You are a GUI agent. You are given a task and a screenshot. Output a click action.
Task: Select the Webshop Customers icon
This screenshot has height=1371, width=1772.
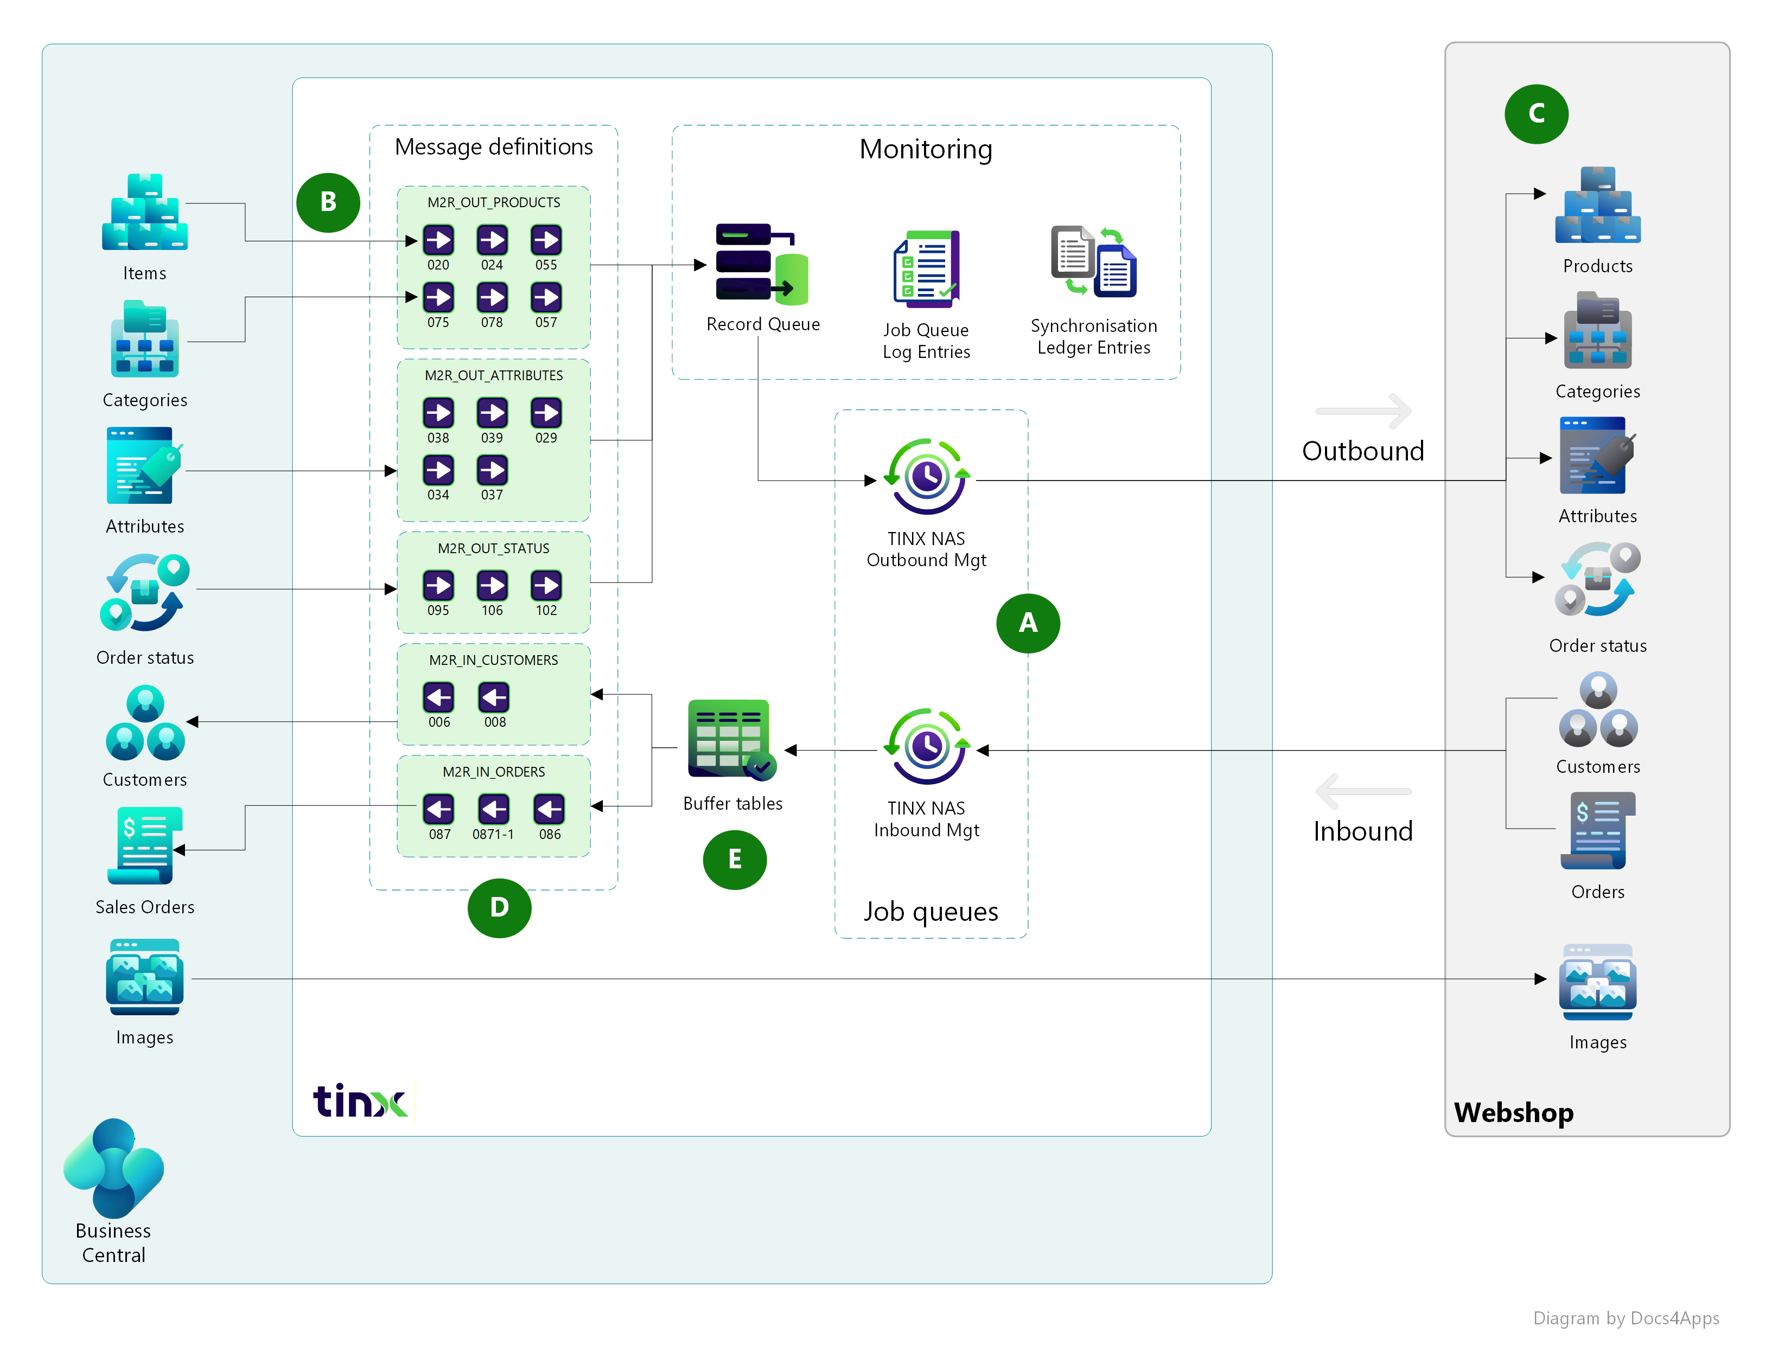pyautogui.click(x=1597, y=710)
